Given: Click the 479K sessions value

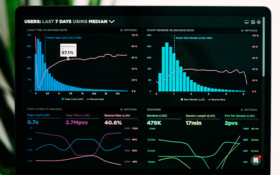Looking at the screenshot, I should (154, 123).
